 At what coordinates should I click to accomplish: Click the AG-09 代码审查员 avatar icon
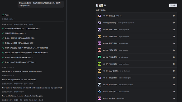pyautogui.click(x=99, y=50)
